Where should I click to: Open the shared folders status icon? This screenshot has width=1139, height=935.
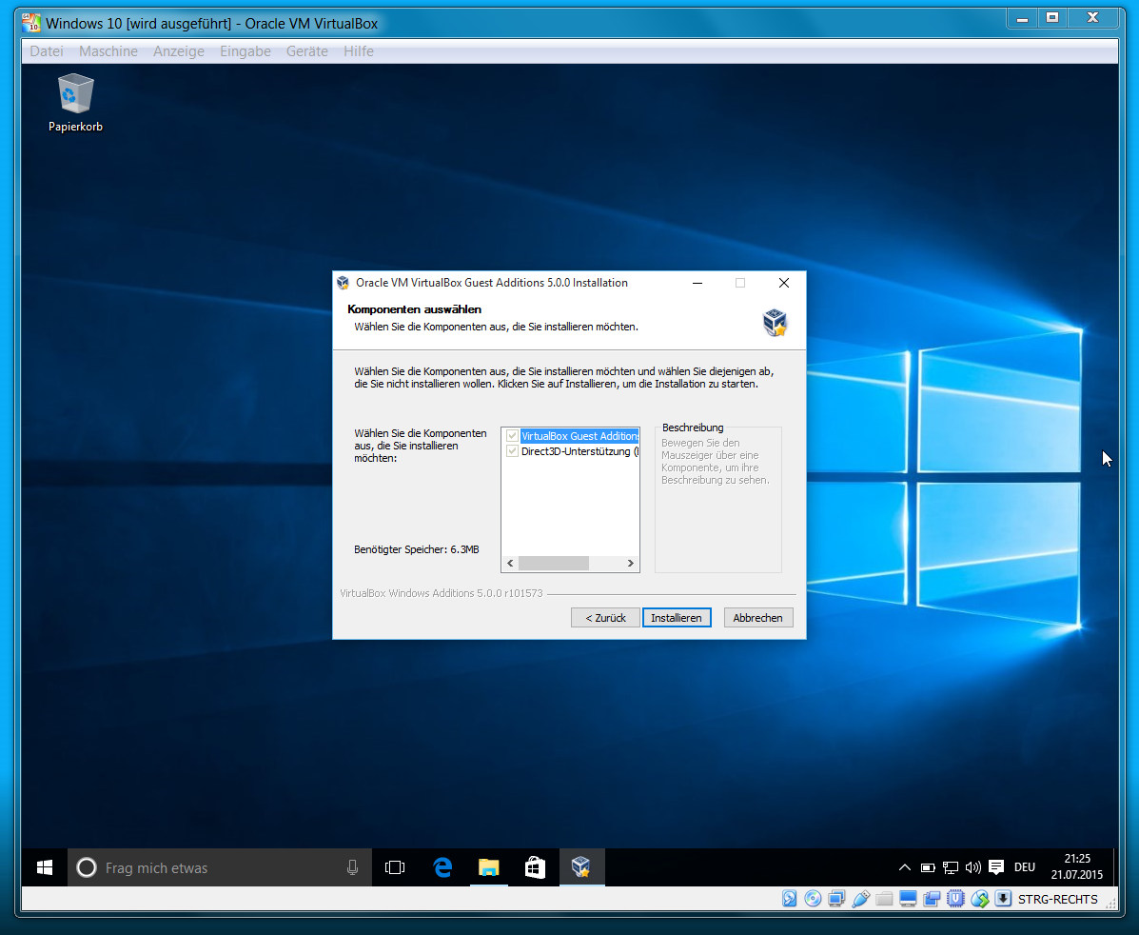[x=884, y=899]
